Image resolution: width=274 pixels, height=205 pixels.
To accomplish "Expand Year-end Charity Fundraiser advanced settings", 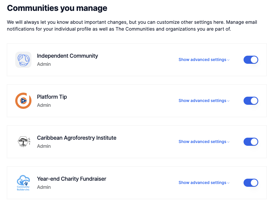I will (x=204, y=183).
